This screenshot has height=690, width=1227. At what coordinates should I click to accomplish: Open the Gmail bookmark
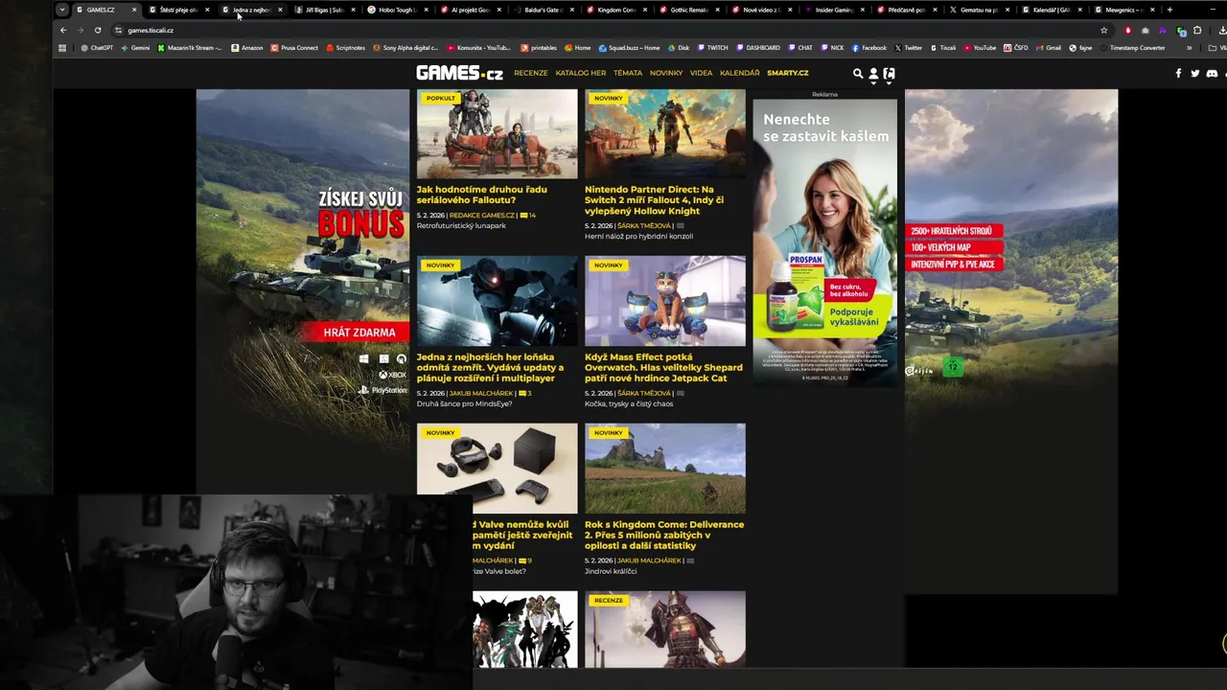(x=1049, y=47)
